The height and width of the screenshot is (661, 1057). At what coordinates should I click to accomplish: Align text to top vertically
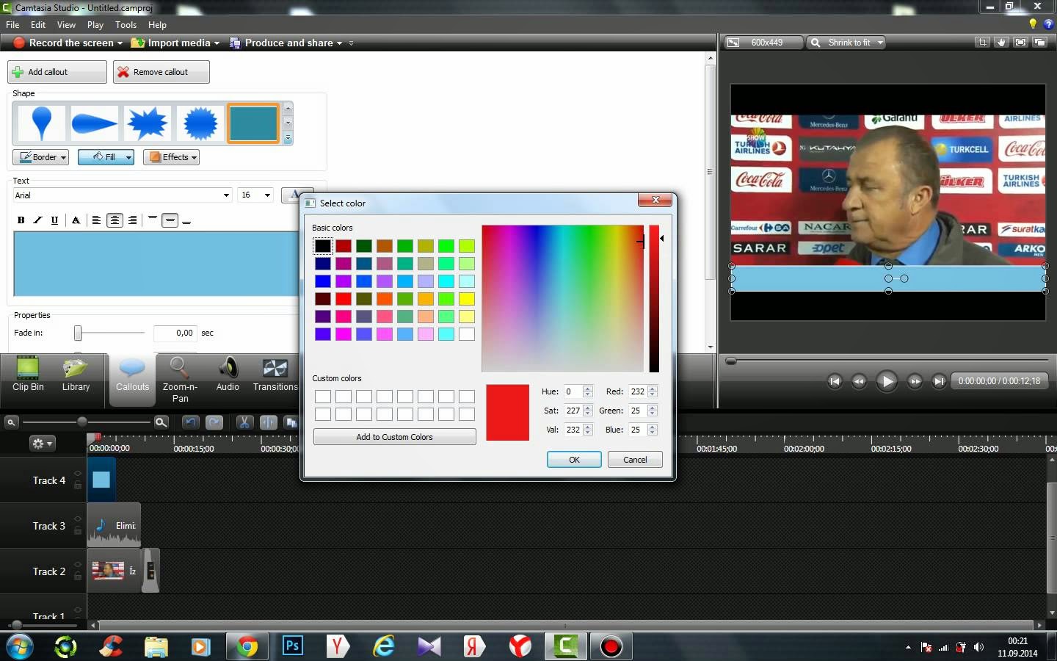click(x=152, y=220)
